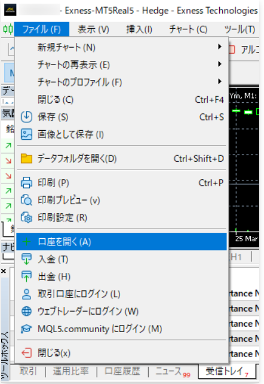Switch to the 取引 toolbox tab

[28, 371]
